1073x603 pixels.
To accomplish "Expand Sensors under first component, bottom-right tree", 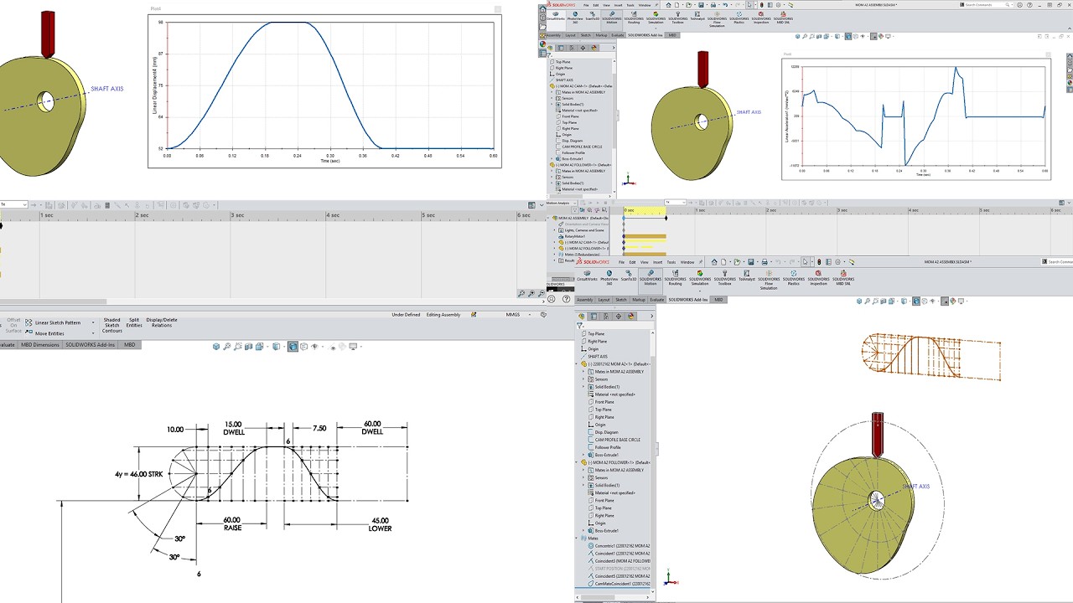I will (x=583, y=379).
